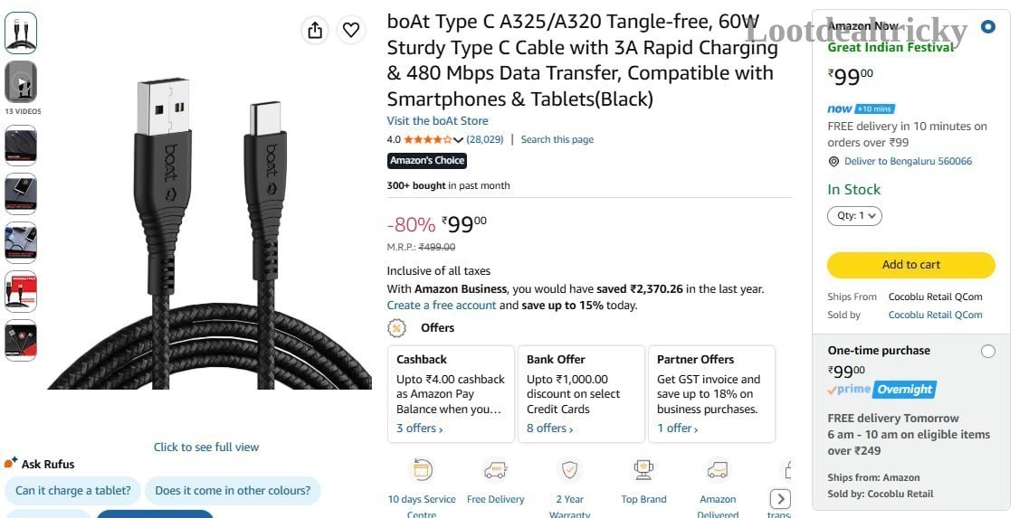Viewport: 1019px width, 518px height.
Task: Select the first cable image thumbnail
Action: tap(21, 33)
